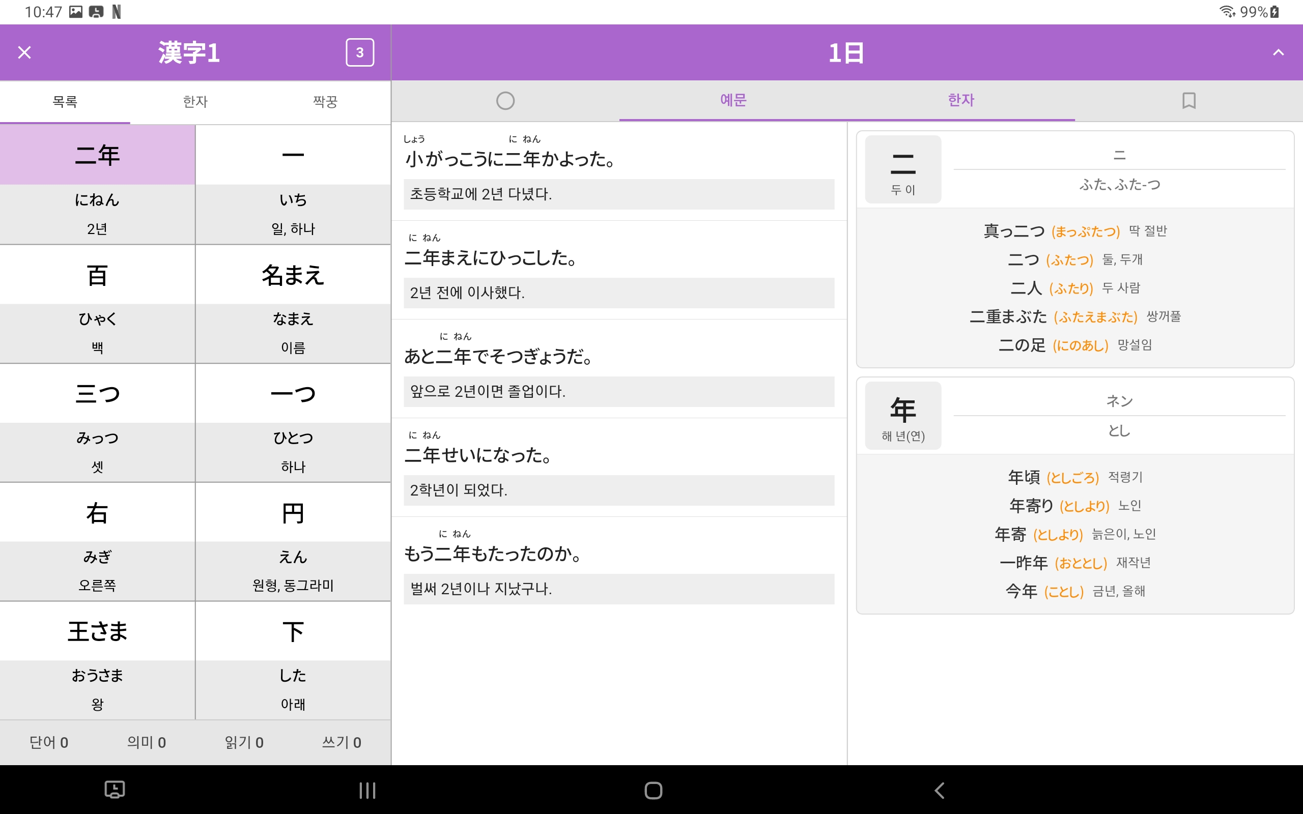This screenshot has width=1303, height=814.
Task: Check the Wi-Fi icon in status bar
Action: 1227,11
